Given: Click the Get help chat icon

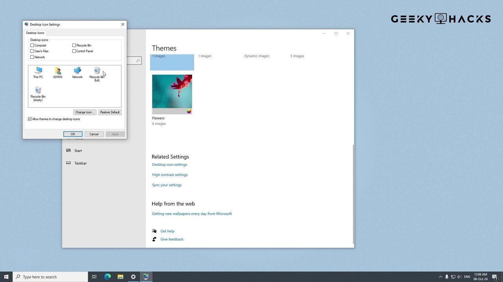Looking at the screenshot, I should tap(154, 231).
